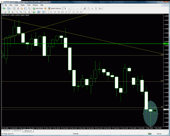Click the New Chart toolbar icon

[4, 8]
